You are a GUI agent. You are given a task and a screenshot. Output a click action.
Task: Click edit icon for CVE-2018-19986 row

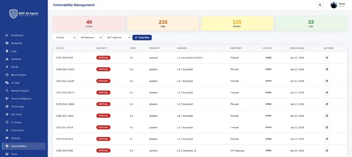(x=327, y=104)
